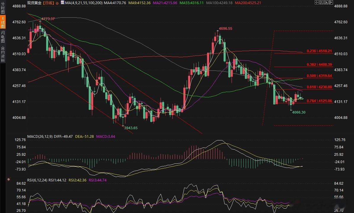Viewport: 354px width, 213px height.
Task: Click the RSI(6,12,24) indicator label
Action: pos(37,180)
